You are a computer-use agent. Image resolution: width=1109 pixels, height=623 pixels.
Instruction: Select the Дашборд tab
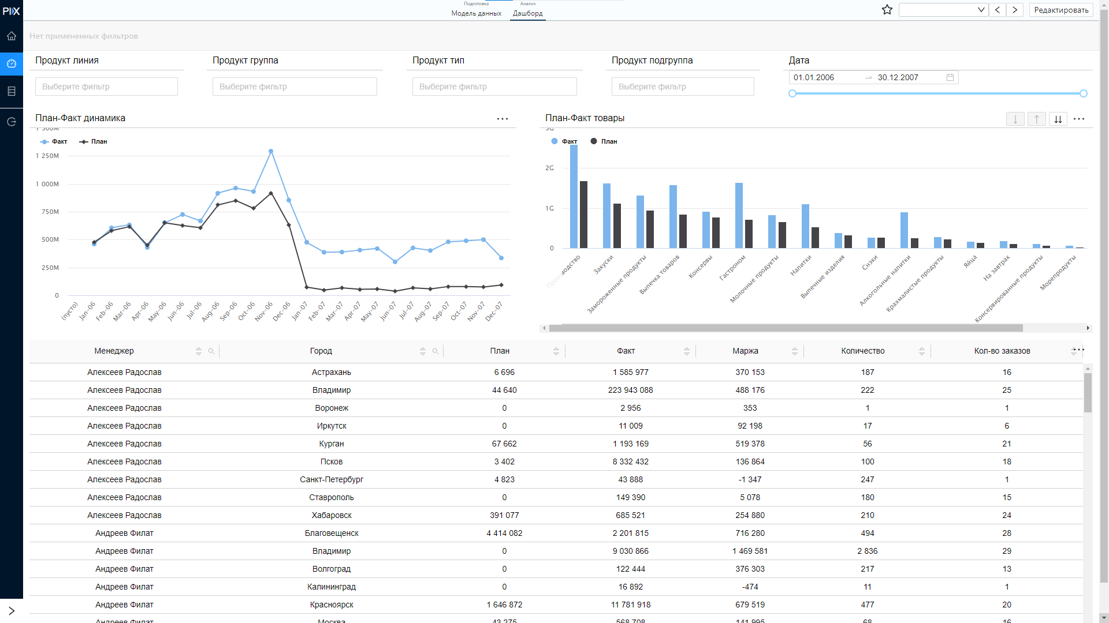(528, 13)
